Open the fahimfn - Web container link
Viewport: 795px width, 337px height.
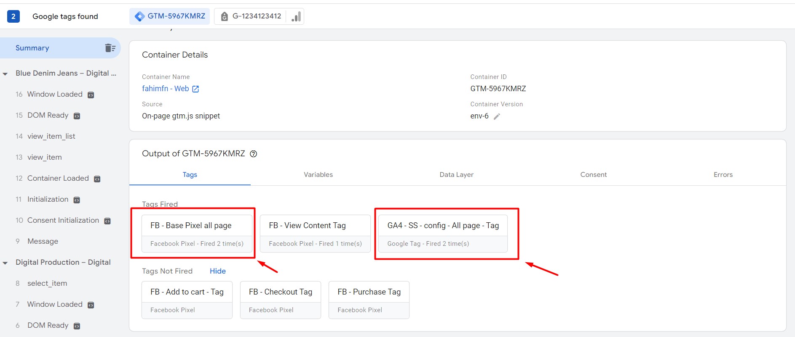click(165, 89)
